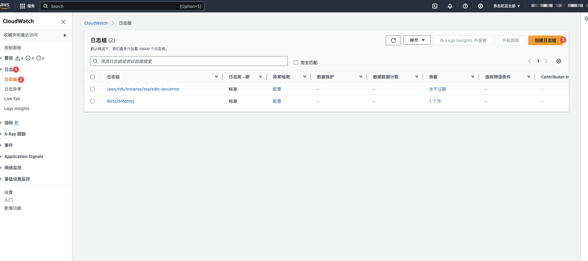Select the RDSOSMetrics row checkbox

pyautogui.click(x=93, y=101)
